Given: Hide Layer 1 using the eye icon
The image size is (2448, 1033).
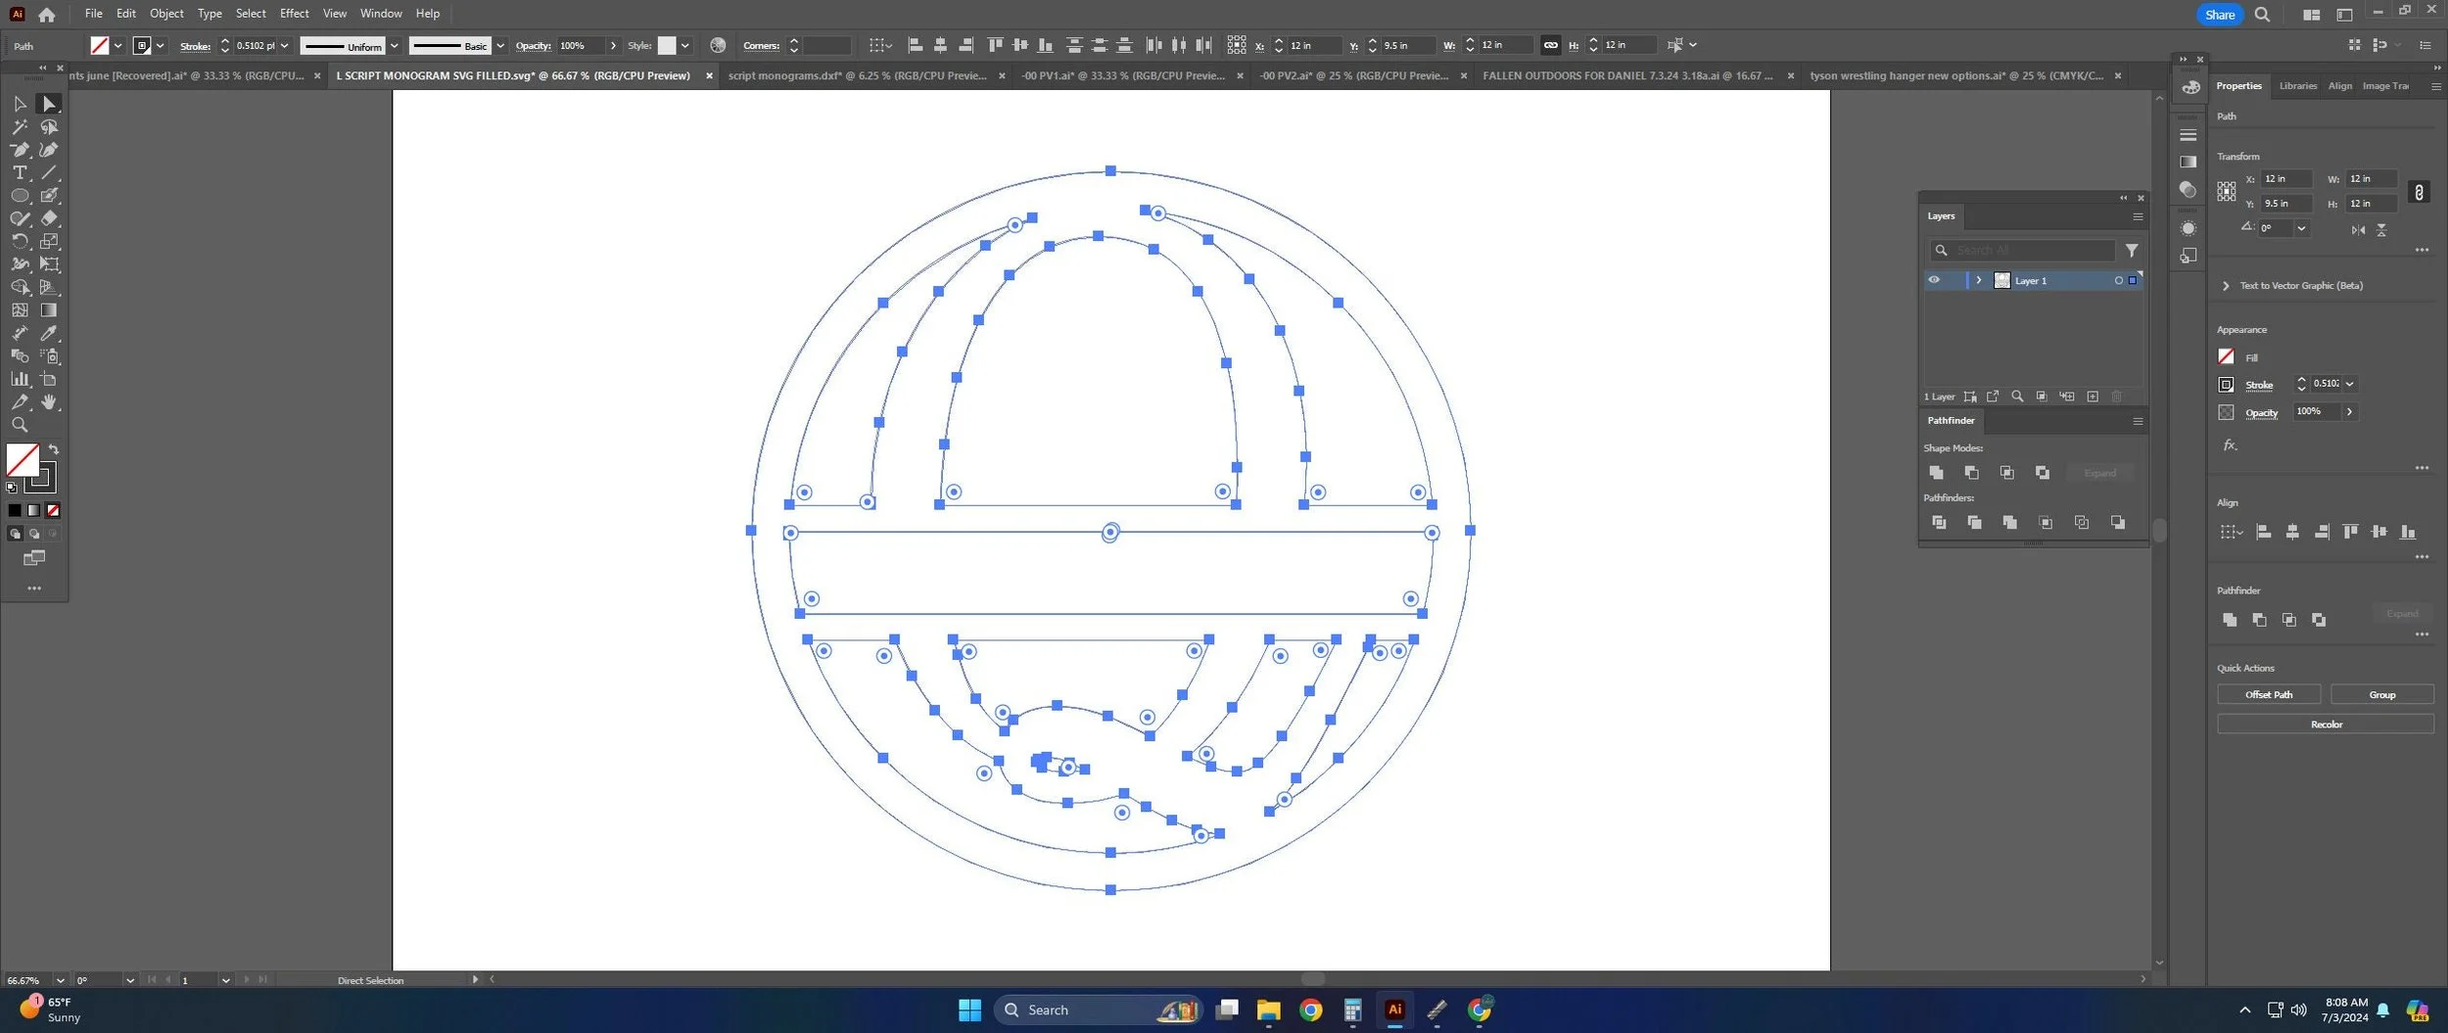Looking at the screenshot, I should (x=1934, y=280).
